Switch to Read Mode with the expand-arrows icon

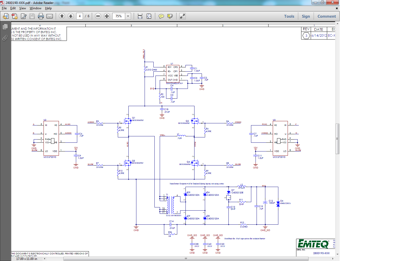click(183, 16)
